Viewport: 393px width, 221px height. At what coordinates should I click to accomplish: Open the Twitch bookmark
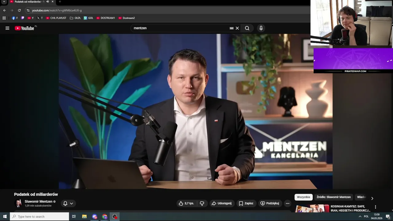click(x=23, y=18)
